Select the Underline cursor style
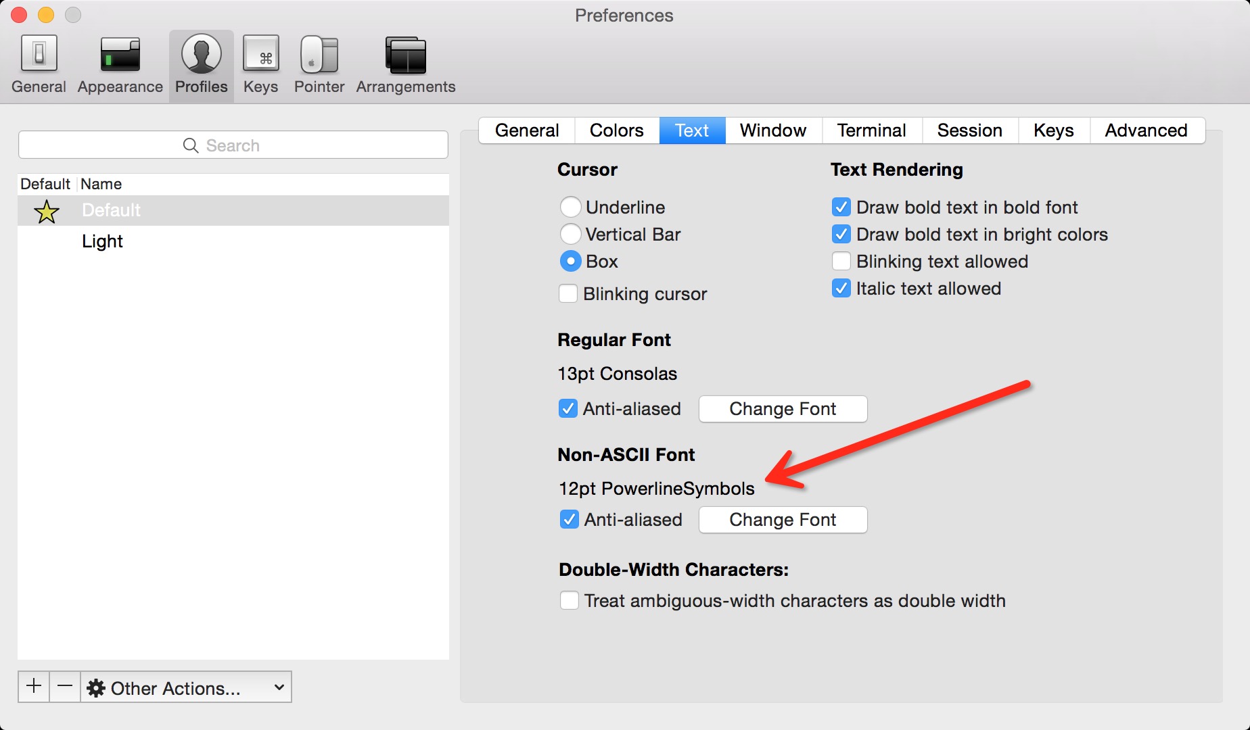The height and width of the screenshot is (730, 1250). [x=570, y=207]
